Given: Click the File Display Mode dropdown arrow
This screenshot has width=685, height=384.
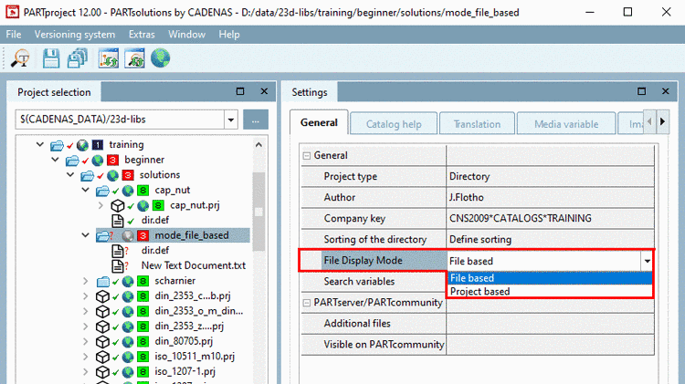Looking at the screenshot, I should (647, 261).
